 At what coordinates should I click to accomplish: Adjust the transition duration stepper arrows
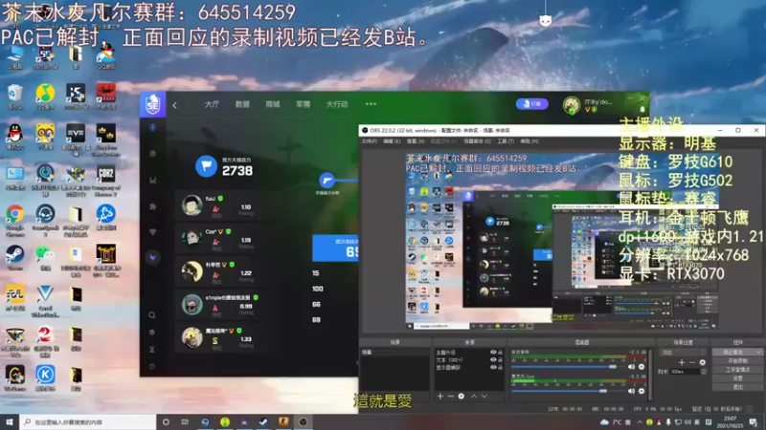(704, 372)
